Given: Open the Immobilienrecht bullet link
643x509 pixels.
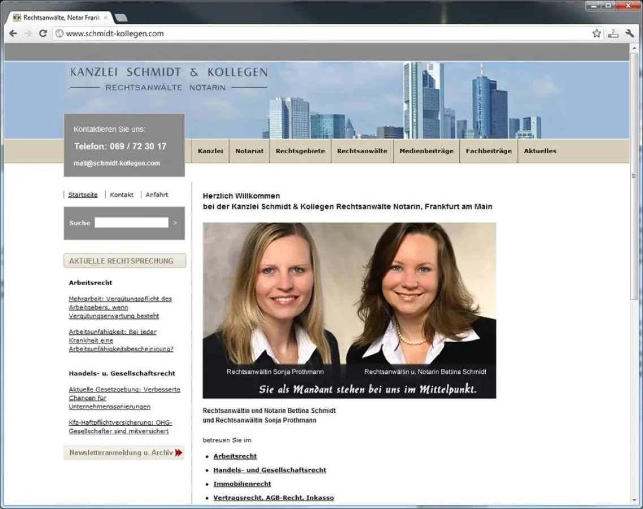Looking at the screenshot, I should (242, 484).
